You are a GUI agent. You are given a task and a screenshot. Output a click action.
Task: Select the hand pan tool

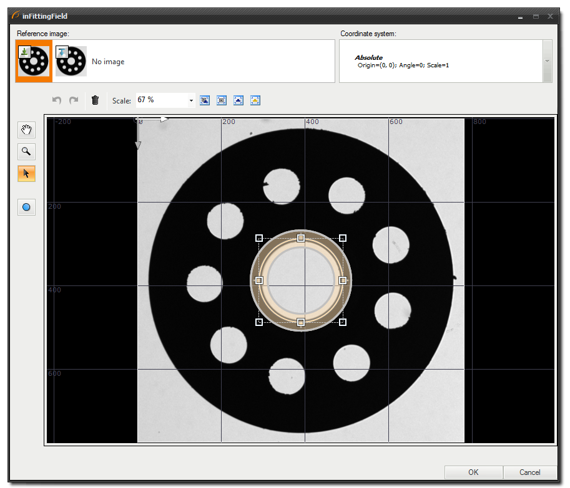26,130
